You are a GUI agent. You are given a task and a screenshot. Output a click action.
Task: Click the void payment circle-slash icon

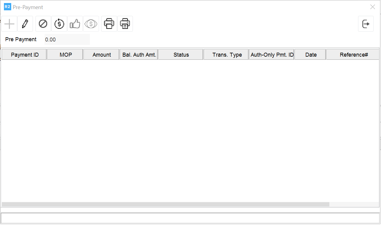coord(43,24)
